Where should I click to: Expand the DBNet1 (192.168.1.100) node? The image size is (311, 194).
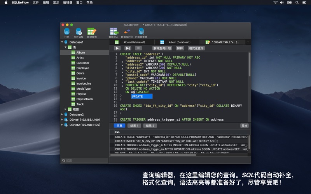(x=62, y=120)
